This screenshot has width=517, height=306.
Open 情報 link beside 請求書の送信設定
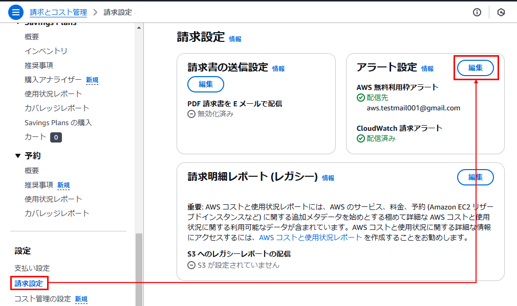(x=278, y=69)
